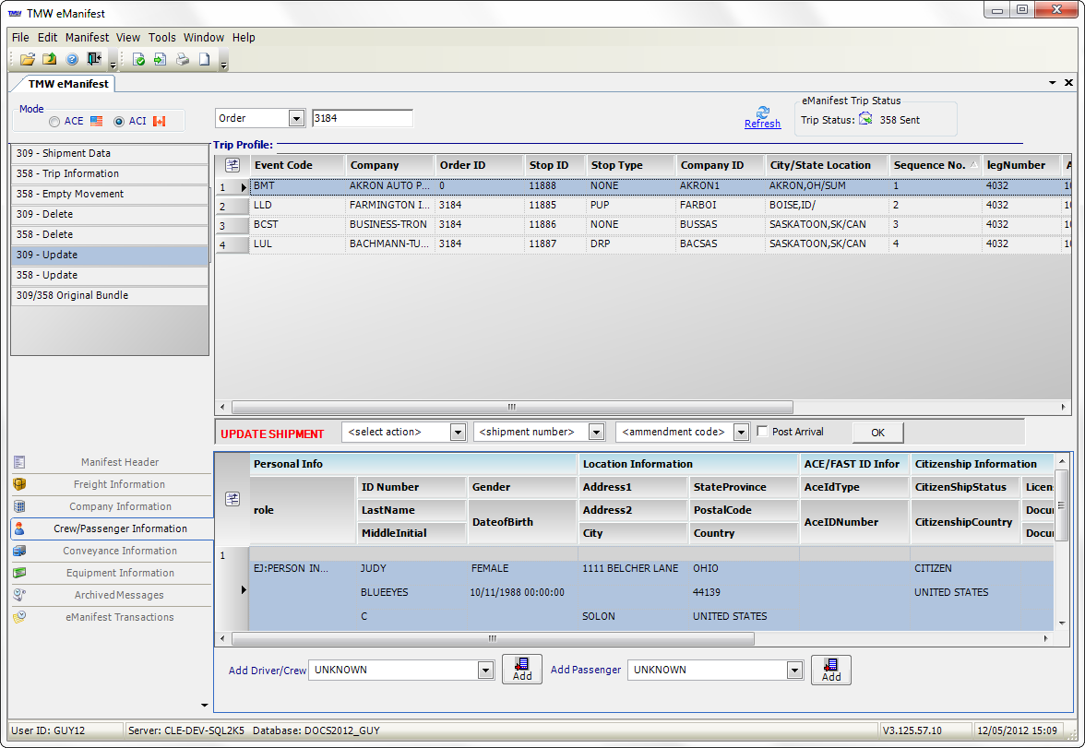Open the Manifest menu

(87, 38)
